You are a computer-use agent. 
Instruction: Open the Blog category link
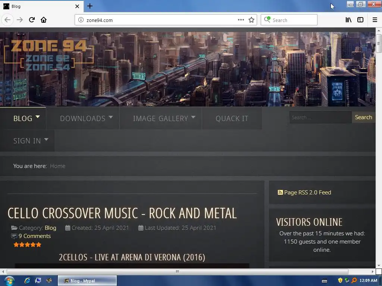click(x=50, y=228)
